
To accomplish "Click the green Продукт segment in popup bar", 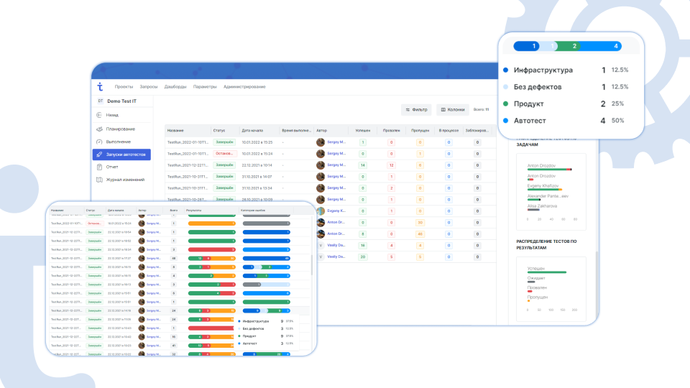I will tap(575, 47).
